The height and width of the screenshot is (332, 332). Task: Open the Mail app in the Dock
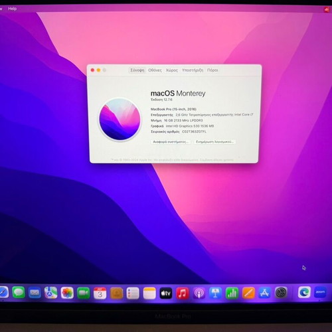[x=35, y=293]
